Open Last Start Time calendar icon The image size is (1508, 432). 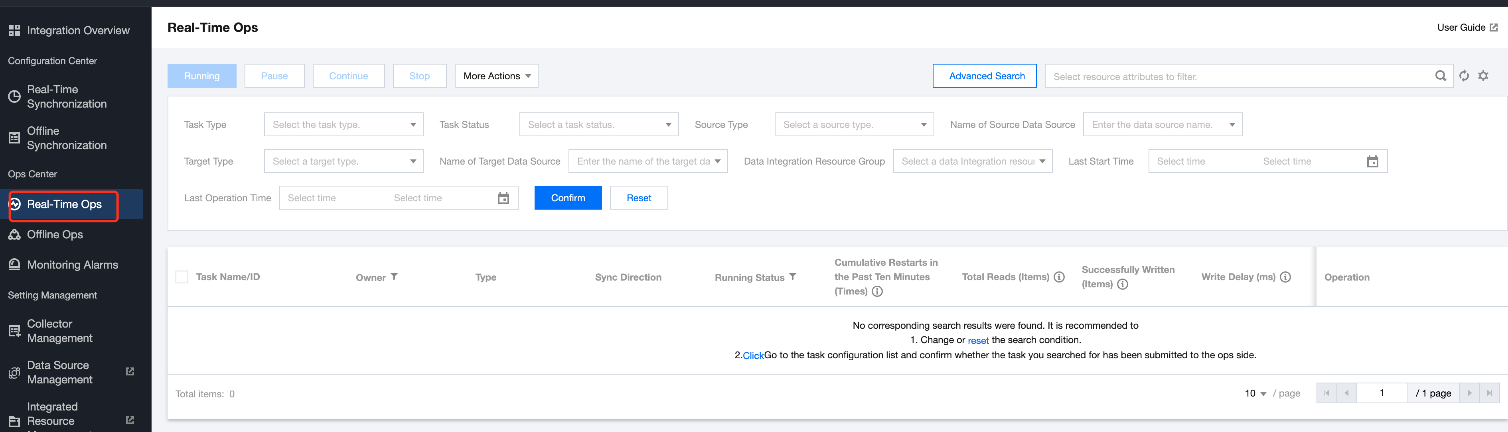1372,162
